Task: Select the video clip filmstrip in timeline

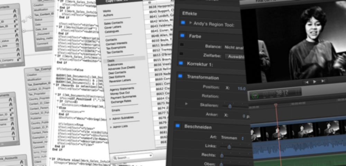Action: pos(298,131)
